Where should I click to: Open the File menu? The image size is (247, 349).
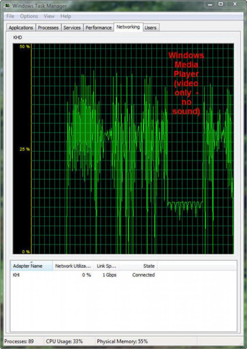(x=10, y=16)
